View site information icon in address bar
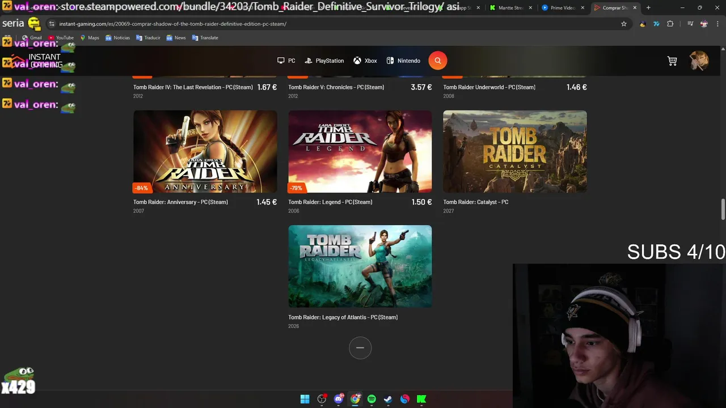This screenshot has width=726, height=408. (52, 24)
